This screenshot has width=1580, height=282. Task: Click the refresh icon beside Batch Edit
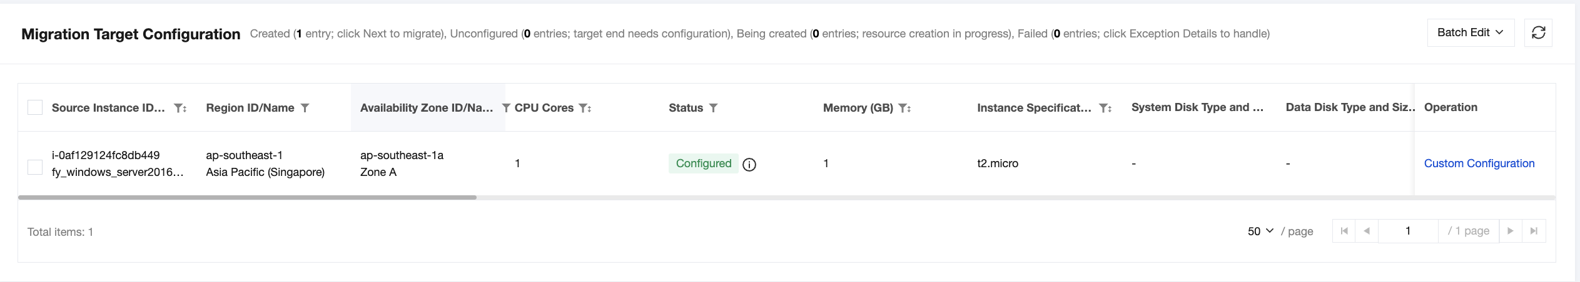click(1538, 33)
